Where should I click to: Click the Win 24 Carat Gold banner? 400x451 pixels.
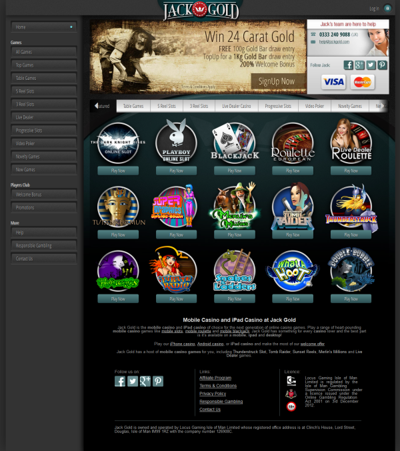(x=198, y=57)
